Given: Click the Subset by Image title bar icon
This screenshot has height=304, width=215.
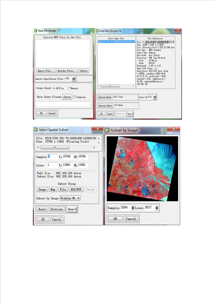Looking at the screenshot, I should [107, 130].
